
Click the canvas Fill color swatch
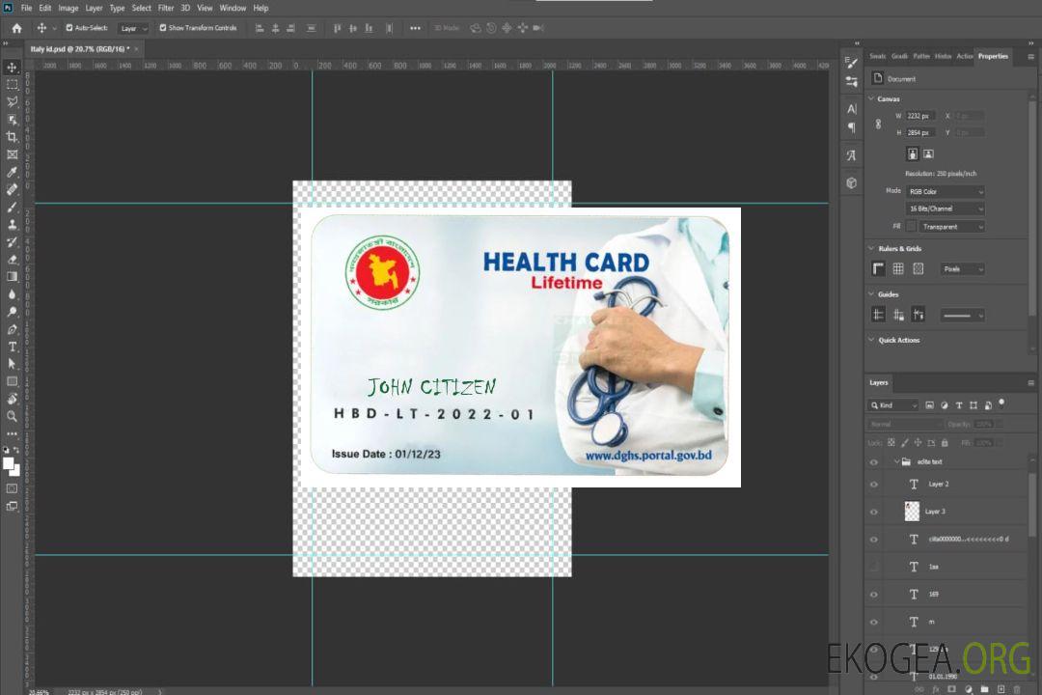pos(911,227)
